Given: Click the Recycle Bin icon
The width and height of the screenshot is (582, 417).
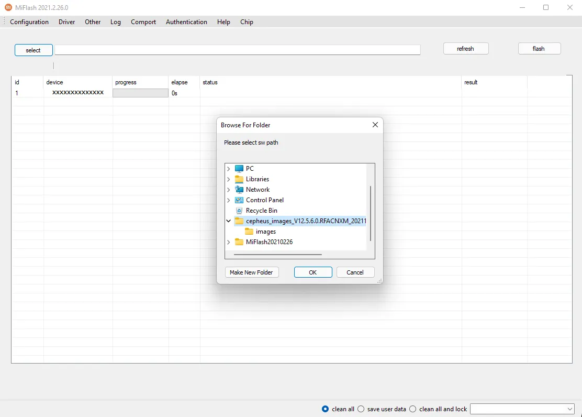Looking at the screenshot, I should pyautogui.click(x=239, y=211).
